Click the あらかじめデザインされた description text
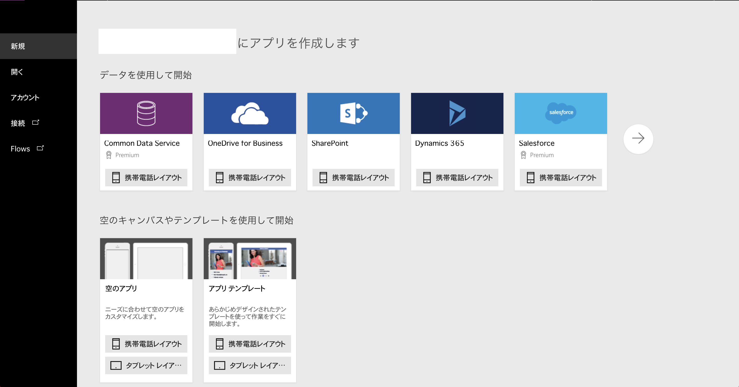The width and height of the screenshot is (739, 387). tap(248, 316)
